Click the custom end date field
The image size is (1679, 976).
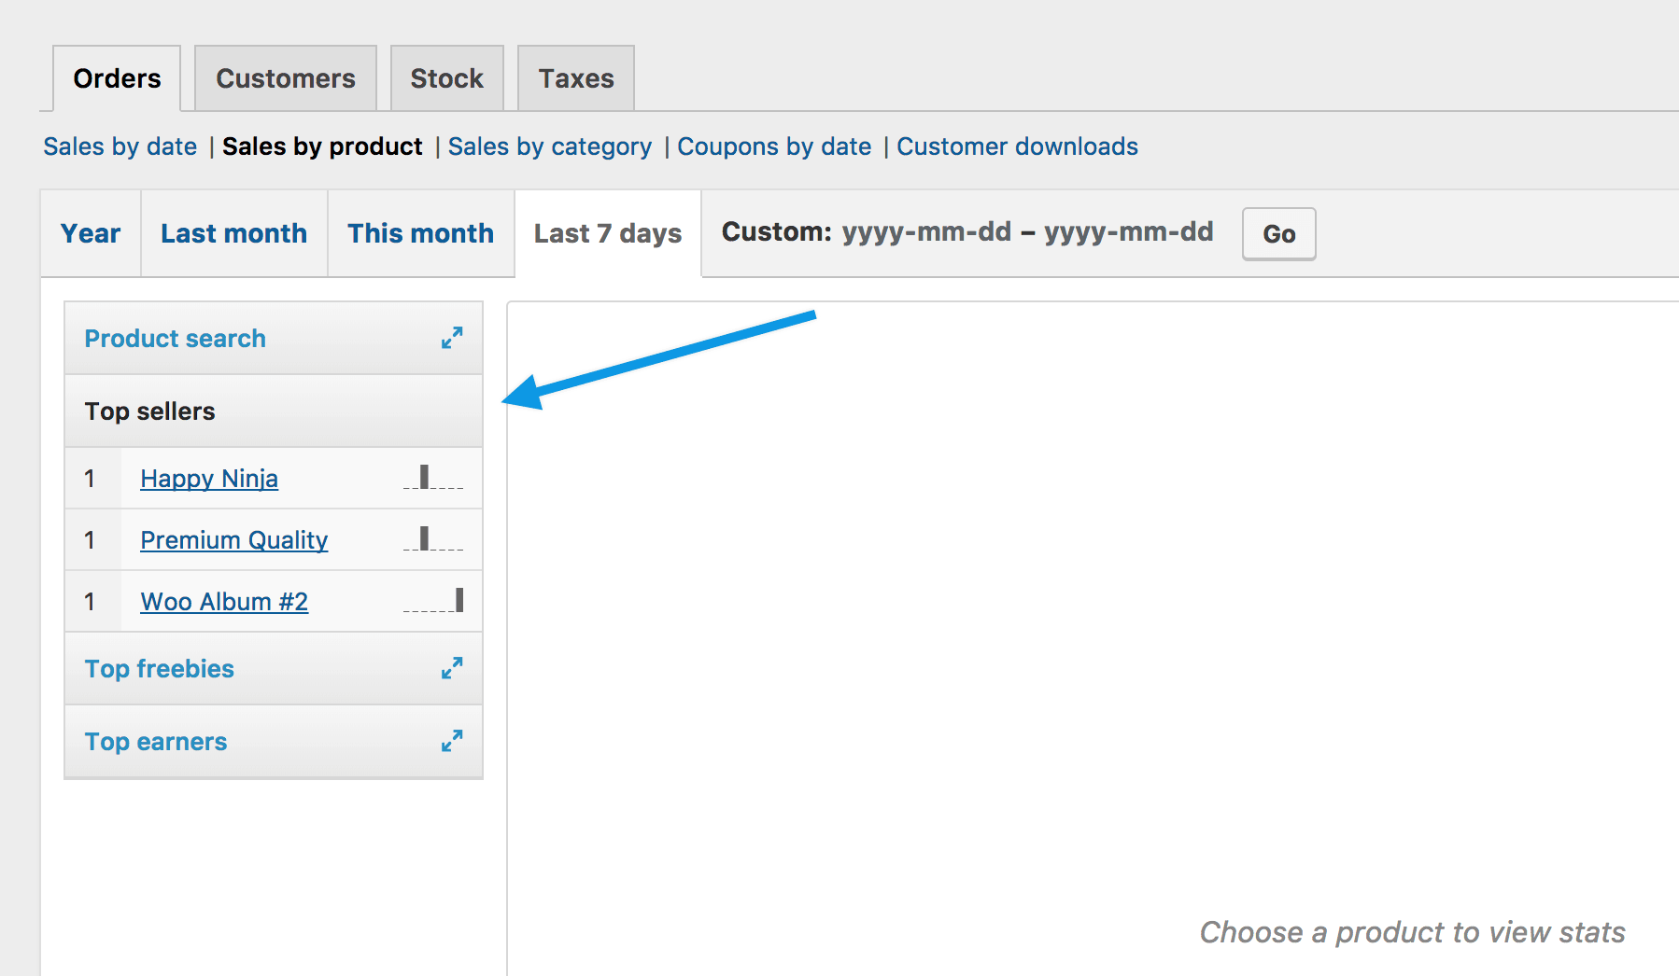pos(1128,232)
